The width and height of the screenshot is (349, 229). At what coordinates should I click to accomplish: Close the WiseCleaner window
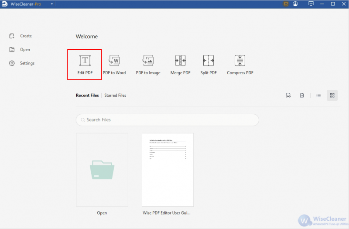click(344, 4)
